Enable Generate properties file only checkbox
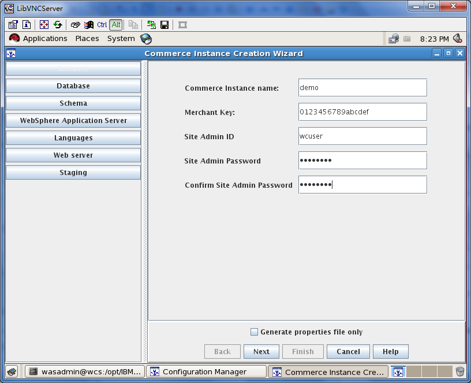Image resolution: width=471 pixels, height=383 pixels. (254, 332)
